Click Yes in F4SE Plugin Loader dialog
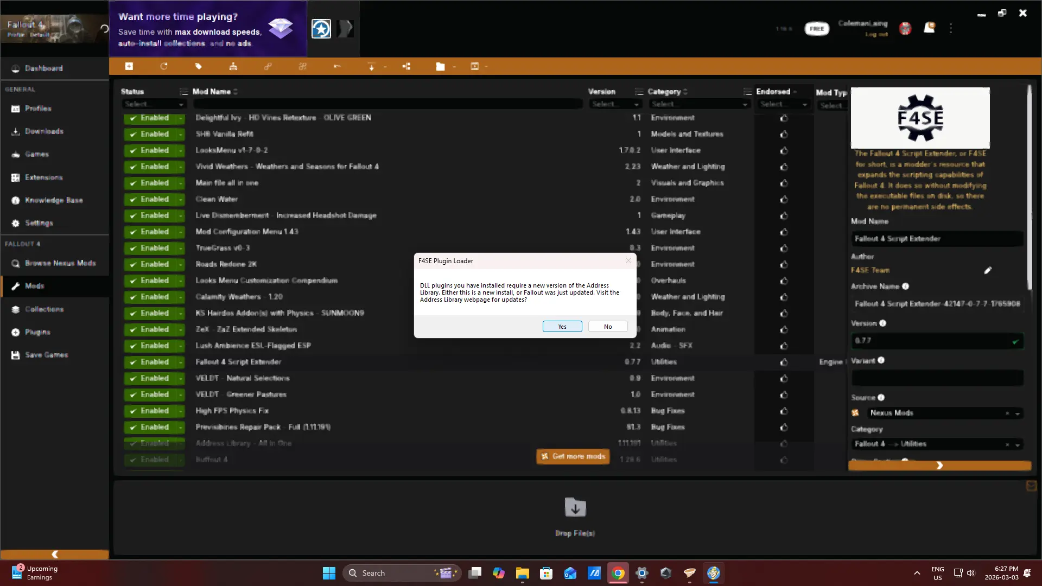 [x=562, y=327]
